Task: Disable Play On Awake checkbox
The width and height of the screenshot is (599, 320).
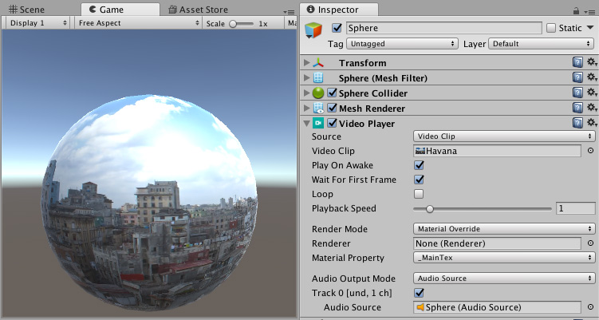Action: click(419, 165)
